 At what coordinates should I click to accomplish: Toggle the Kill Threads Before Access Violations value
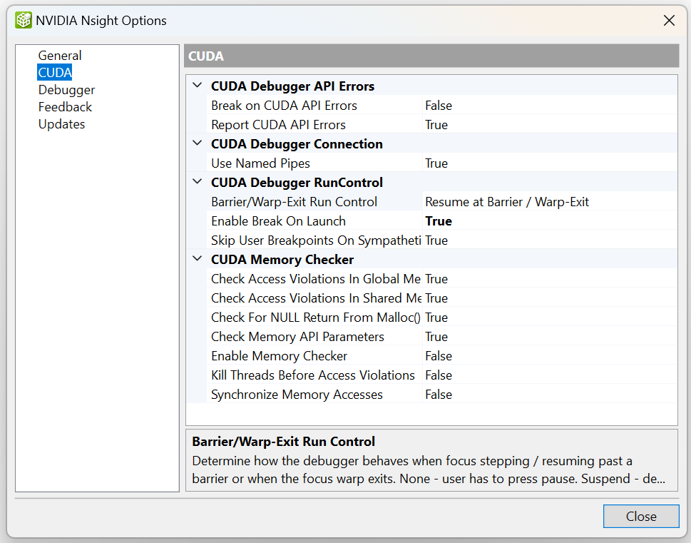(x=439, y=375)
